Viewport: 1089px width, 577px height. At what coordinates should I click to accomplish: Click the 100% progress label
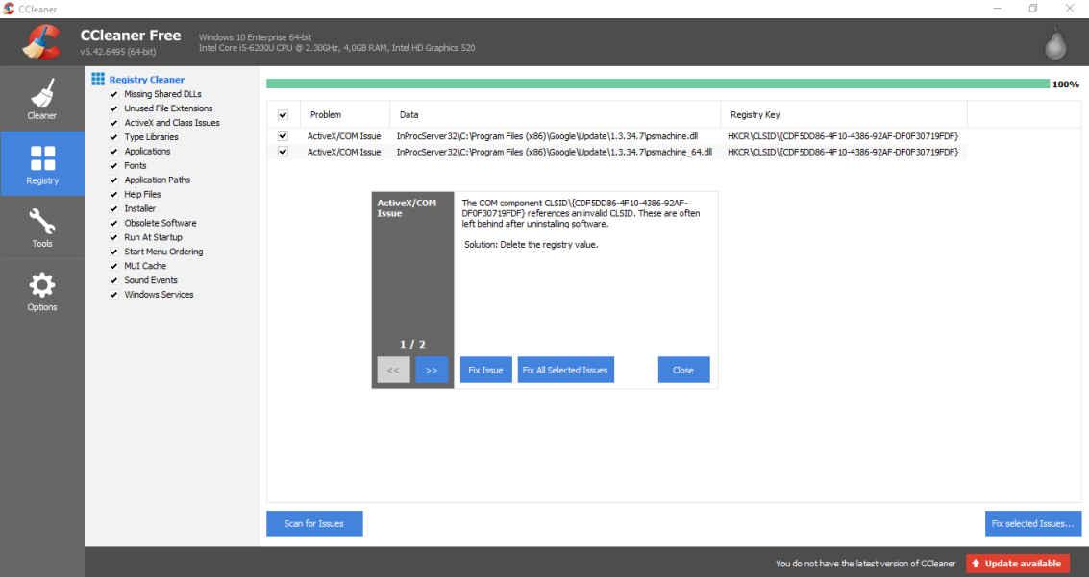coord(1065,84)
